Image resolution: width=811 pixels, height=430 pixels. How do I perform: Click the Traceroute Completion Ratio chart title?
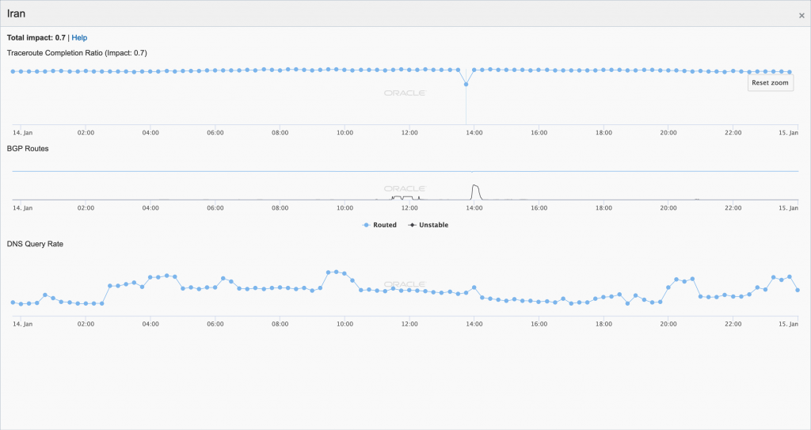[77, 53]
